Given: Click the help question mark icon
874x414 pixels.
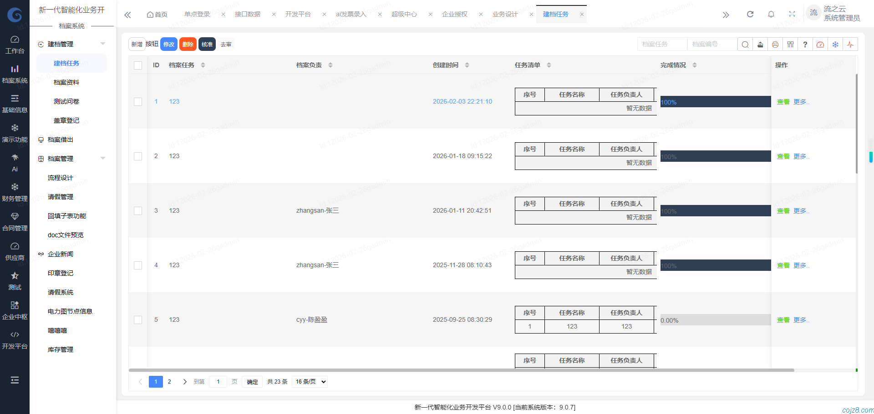Looking at the screenshot, I should coord(805,44).
